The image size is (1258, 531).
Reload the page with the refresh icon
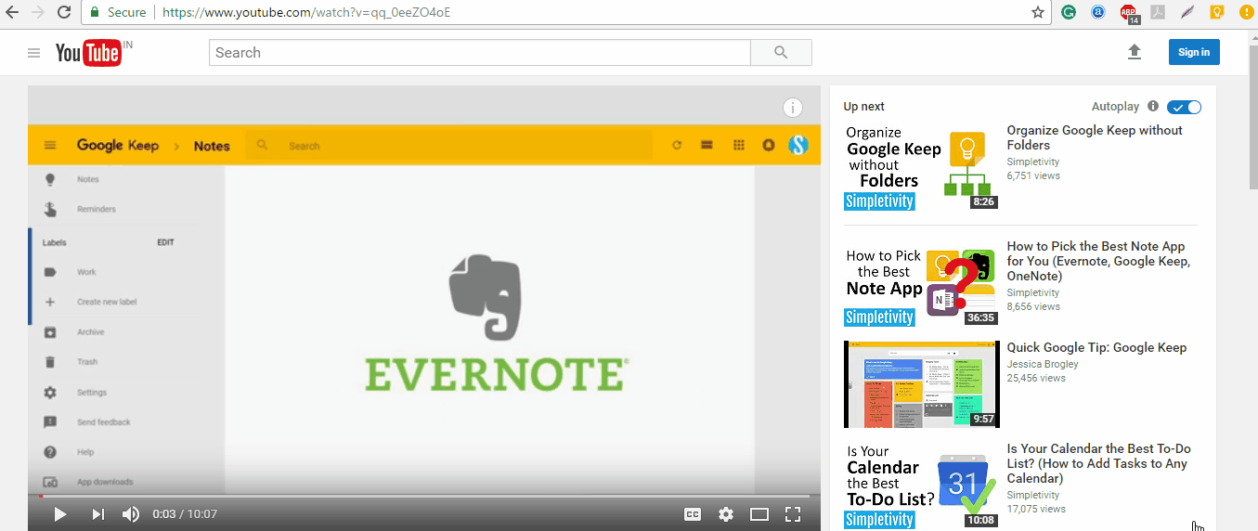point(64,12)
